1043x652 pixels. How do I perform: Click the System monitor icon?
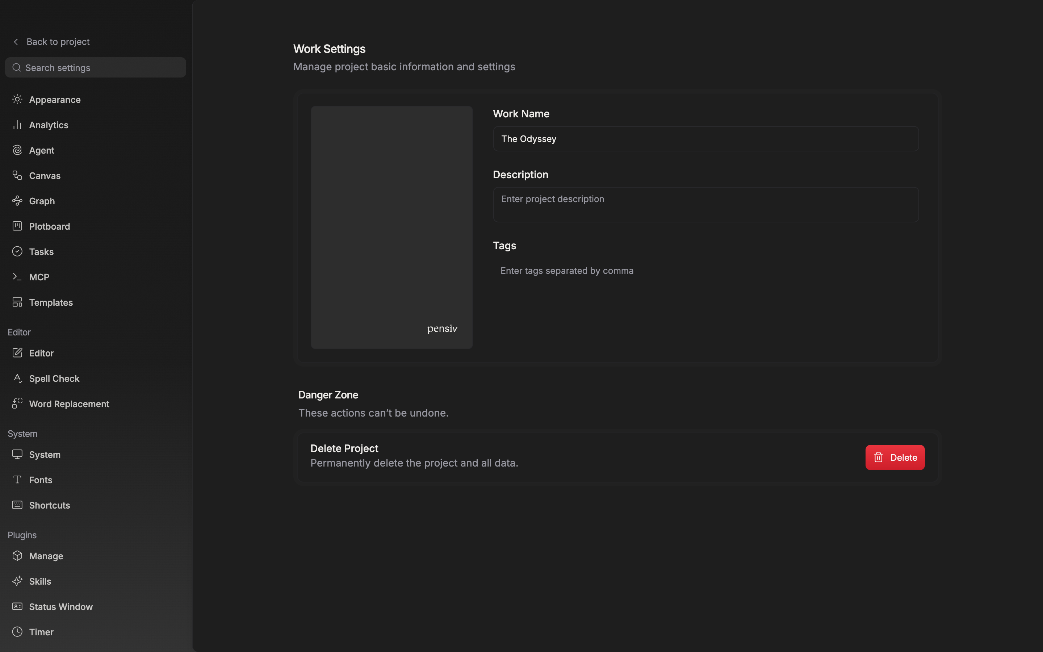point(17,455)
